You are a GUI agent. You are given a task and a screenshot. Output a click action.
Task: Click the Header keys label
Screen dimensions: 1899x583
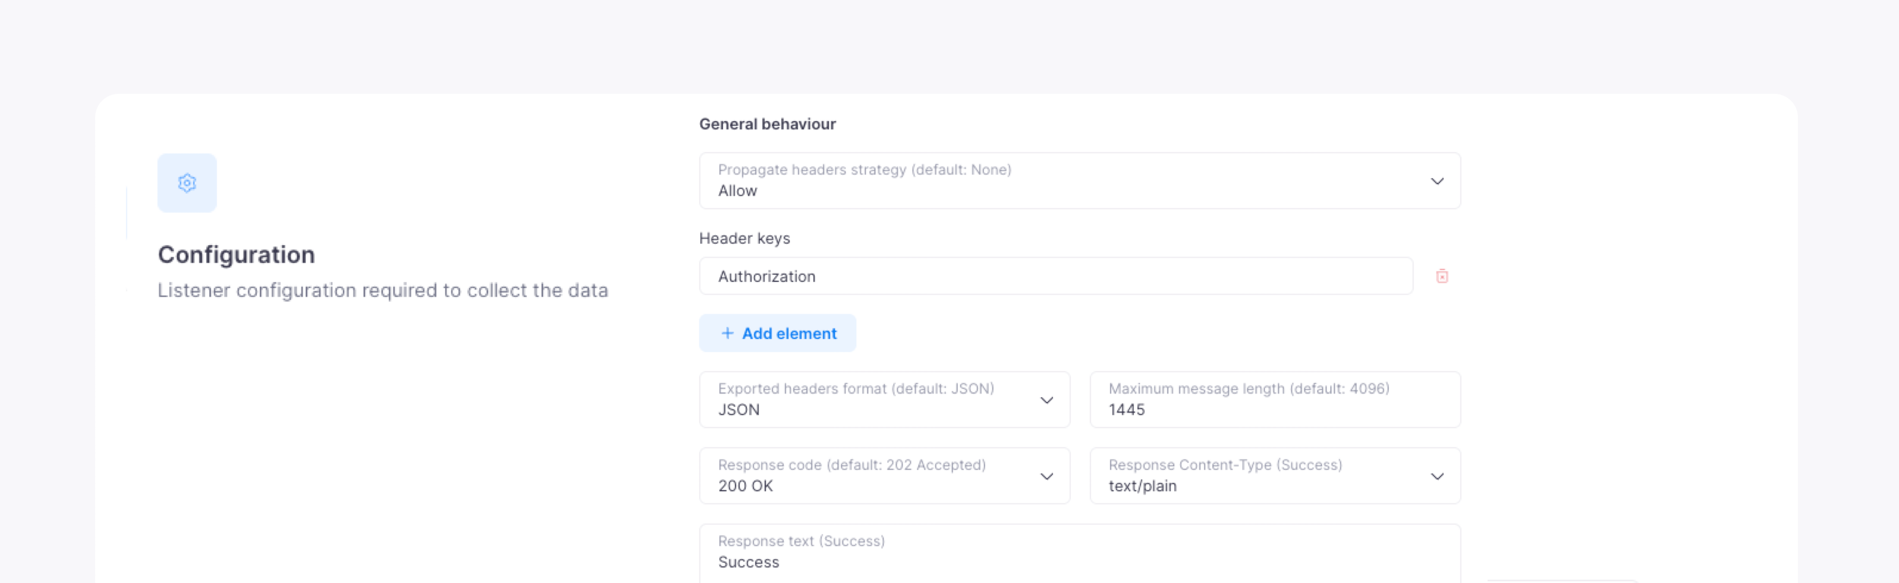(x=744, y=239)
